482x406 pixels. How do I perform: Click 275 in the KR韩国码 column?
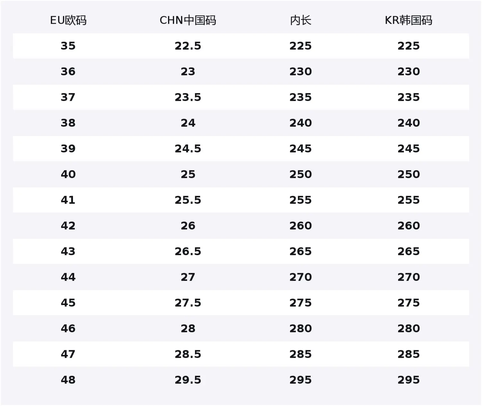click(408, 303)
